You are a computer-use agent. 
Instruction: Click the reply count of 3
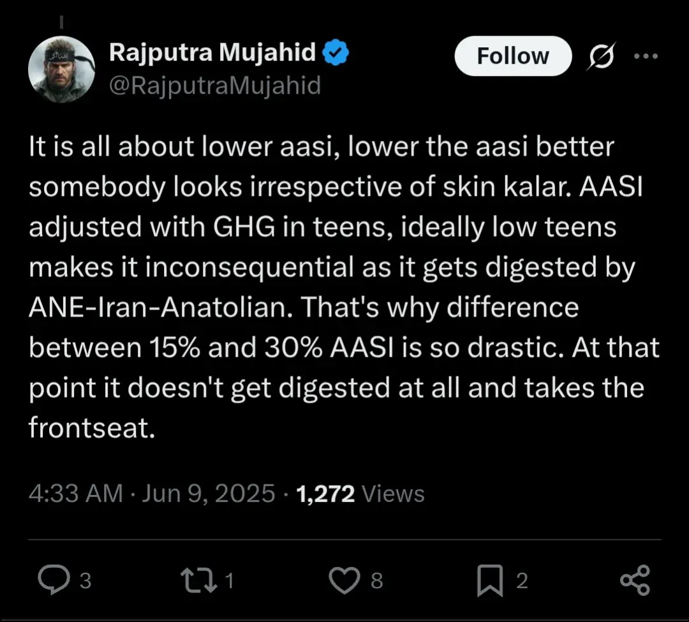click(85, 581)
